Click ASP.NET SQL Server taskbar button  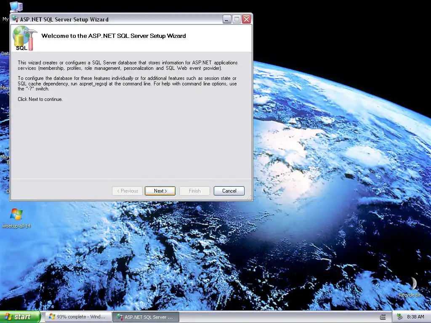pos(146,317)
